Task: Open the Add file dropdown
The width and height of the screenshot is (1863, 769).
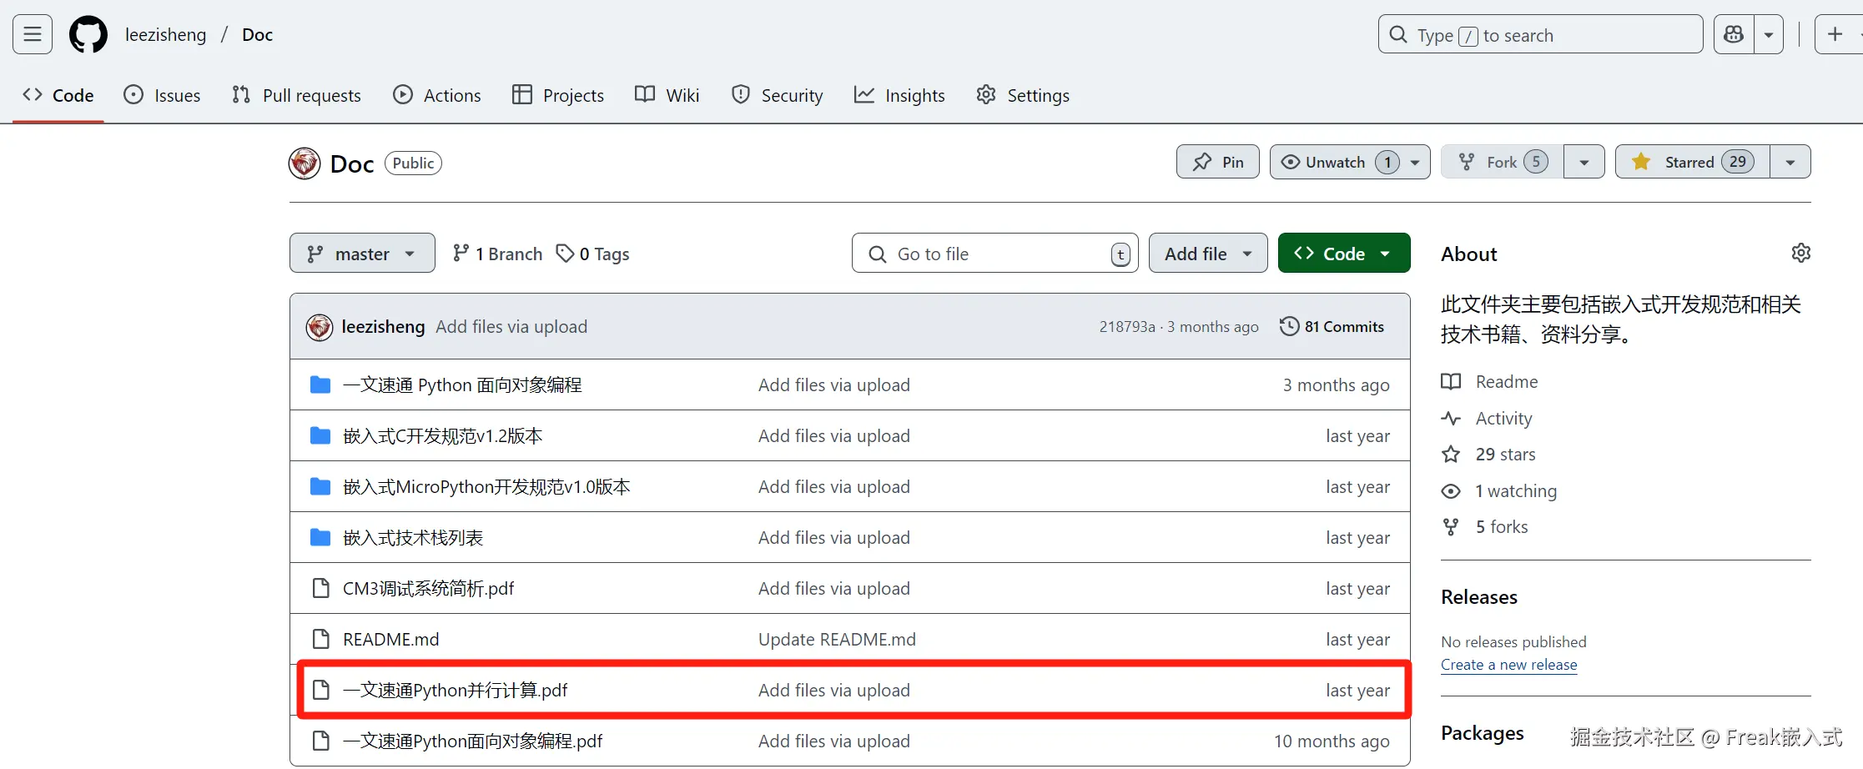Action: pos(1208,253)
